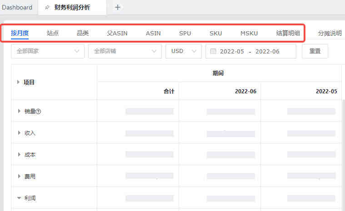Switch to the SKU tab
The width and height of the screenshot is (345, 211).
point(216,34)
